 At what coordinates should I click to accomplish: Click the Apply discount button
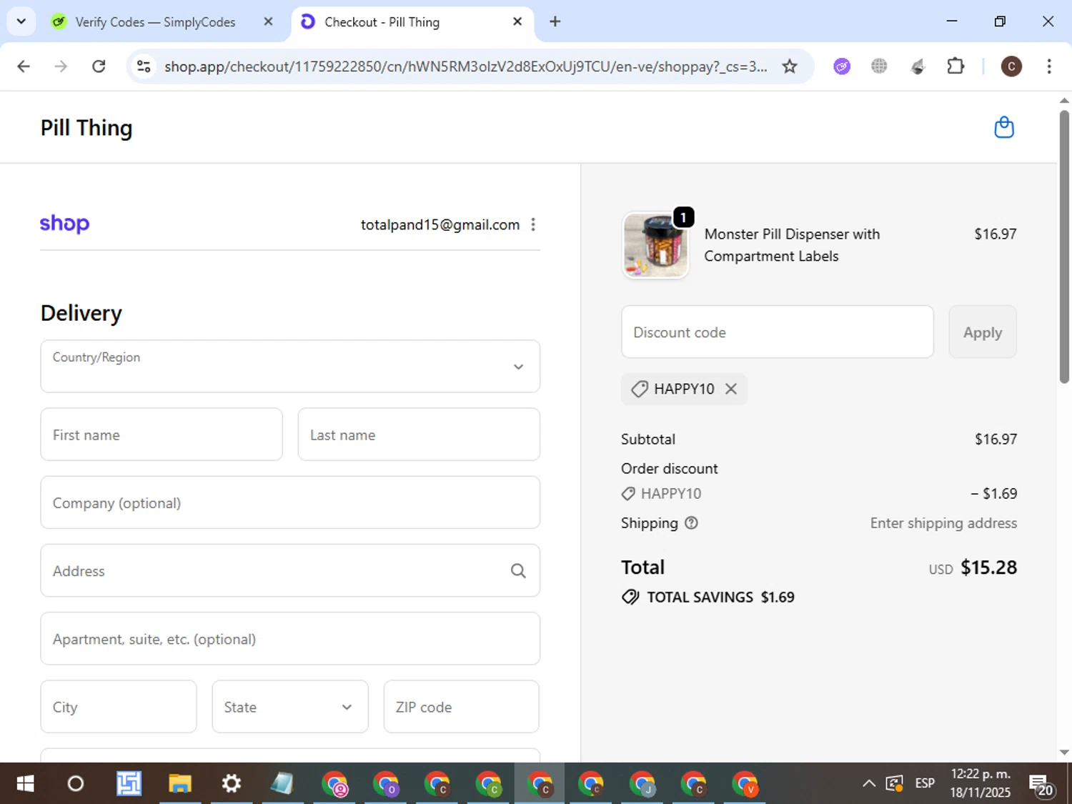click(983, 332)
